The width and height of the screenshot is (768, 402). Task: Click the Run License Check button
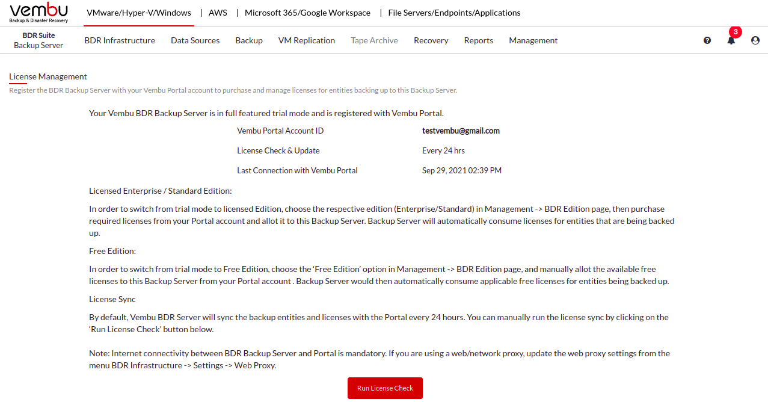click(385, 388)
